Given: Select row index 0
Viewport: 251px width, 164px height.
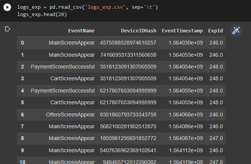Looking at the screenshot, I should pyautogui.click(x=23, y=43).
